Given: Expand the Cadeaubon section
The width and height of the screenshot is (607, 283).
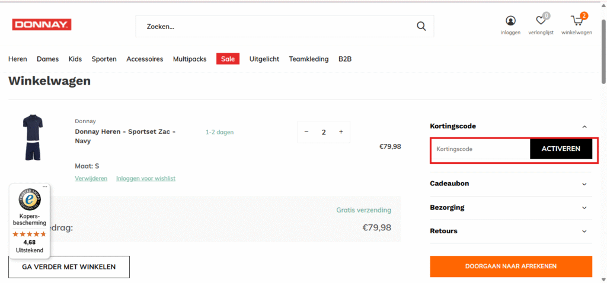Looking at the screenshot, I should (584, 184).
